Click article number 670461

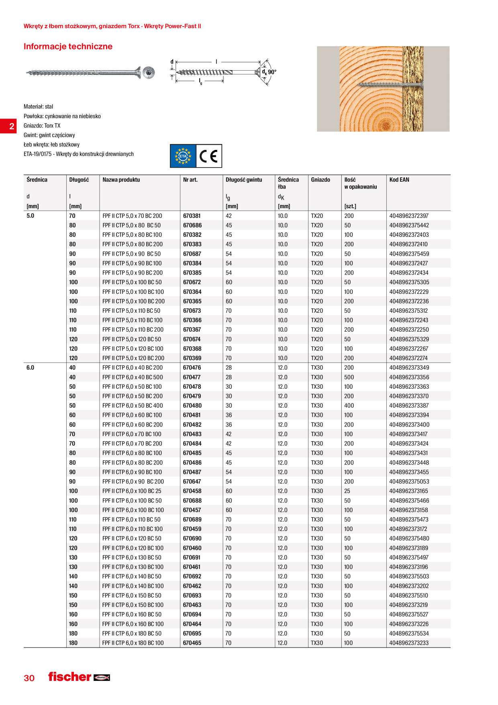click(x=192, y=567)
